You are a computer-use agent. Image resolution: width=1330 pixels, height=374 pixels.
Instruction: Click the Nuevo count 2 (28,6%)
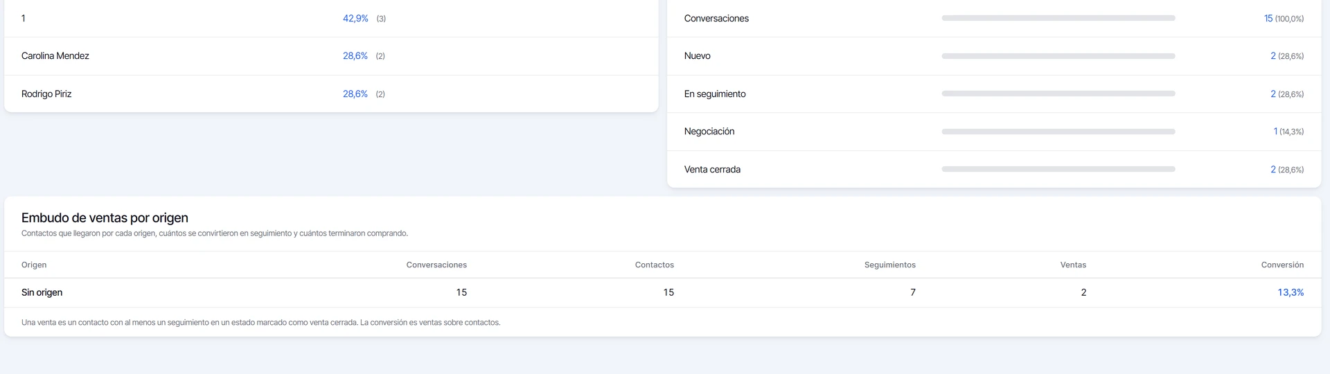coord(1287,56)
